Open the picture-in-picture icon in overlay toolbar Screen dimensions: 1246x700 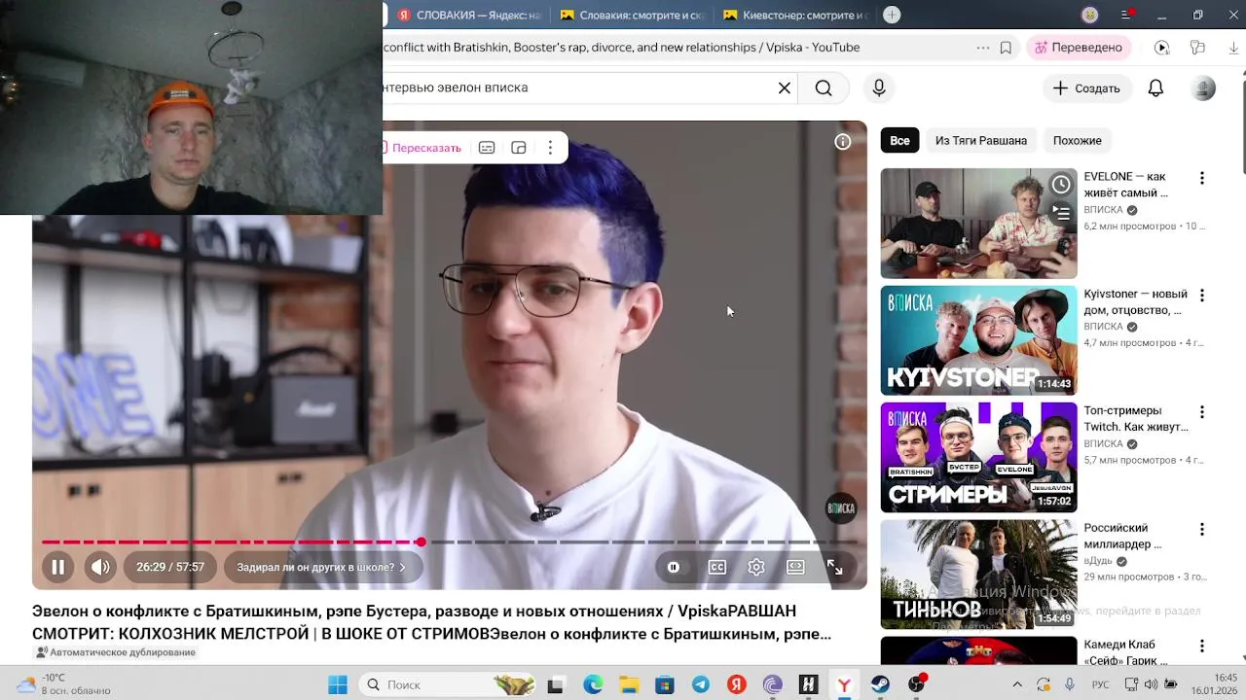(x=519, y=148)
